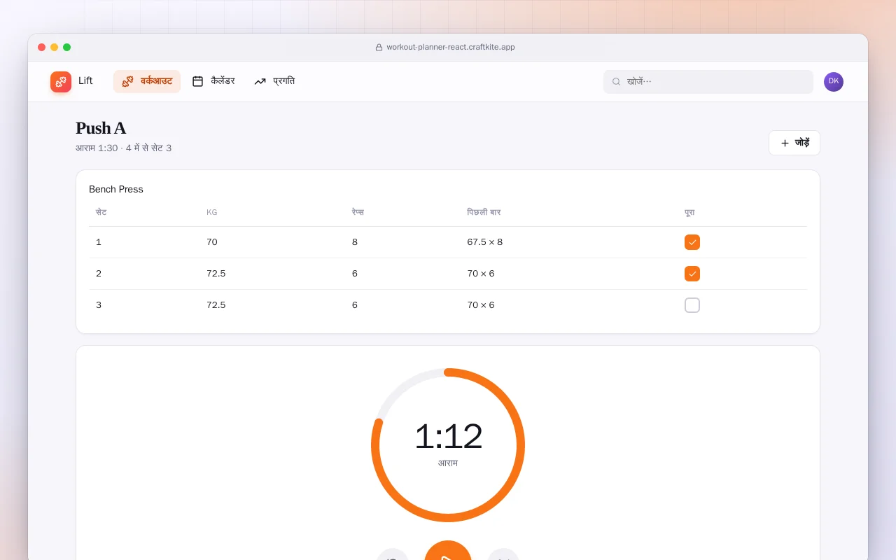Click the search field खोजें

coord(708,82)
